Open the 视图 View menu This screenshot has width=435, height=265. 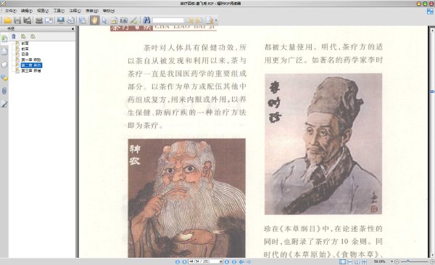click(43, 11)
